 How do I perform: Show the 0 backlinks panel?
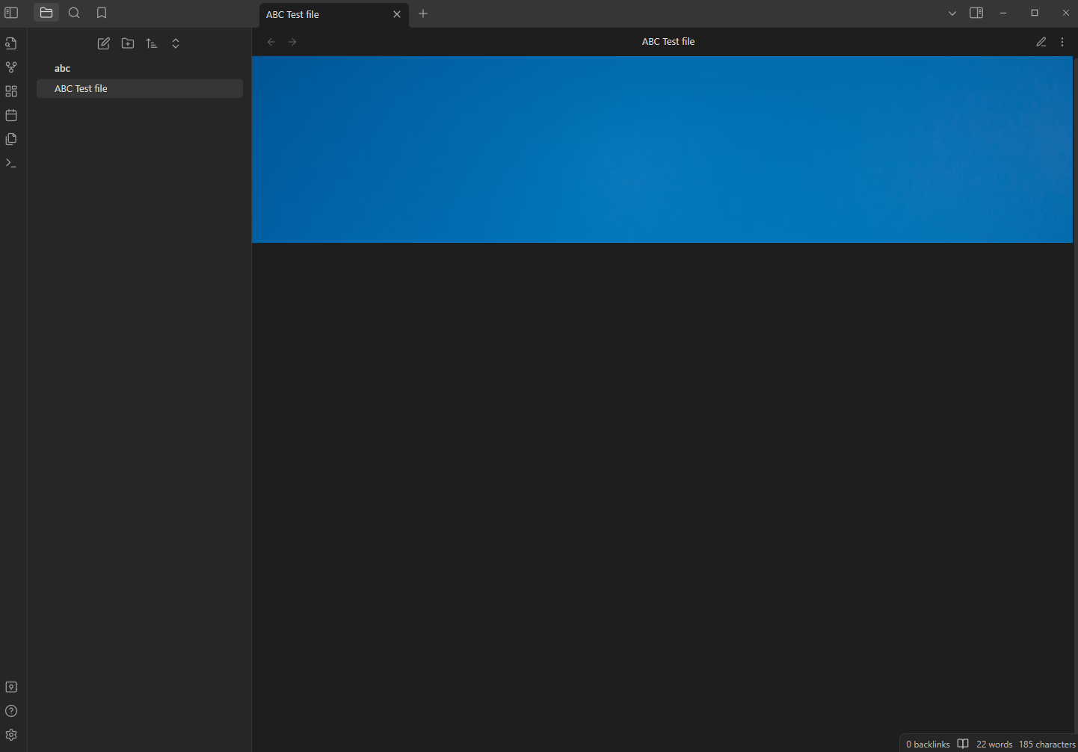(927, 744)
